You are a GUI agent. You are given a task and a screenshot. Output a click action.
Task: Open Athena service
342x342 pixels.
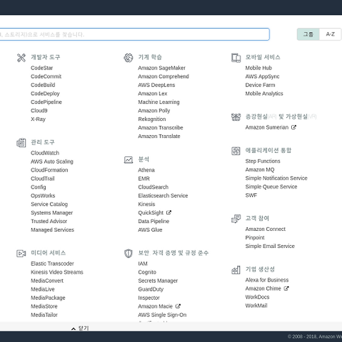[x=146, y=170]
